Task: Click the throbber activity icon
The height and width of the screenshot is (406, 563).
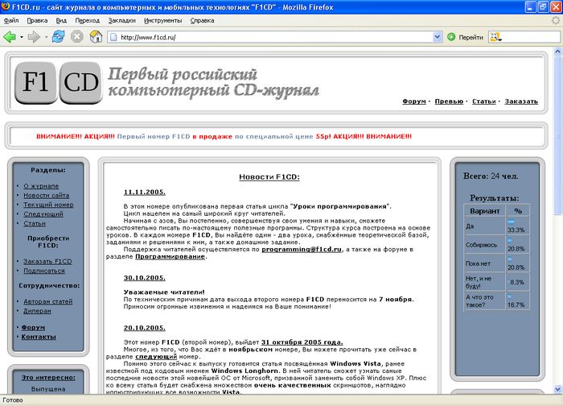Action: tap(556, 20)
